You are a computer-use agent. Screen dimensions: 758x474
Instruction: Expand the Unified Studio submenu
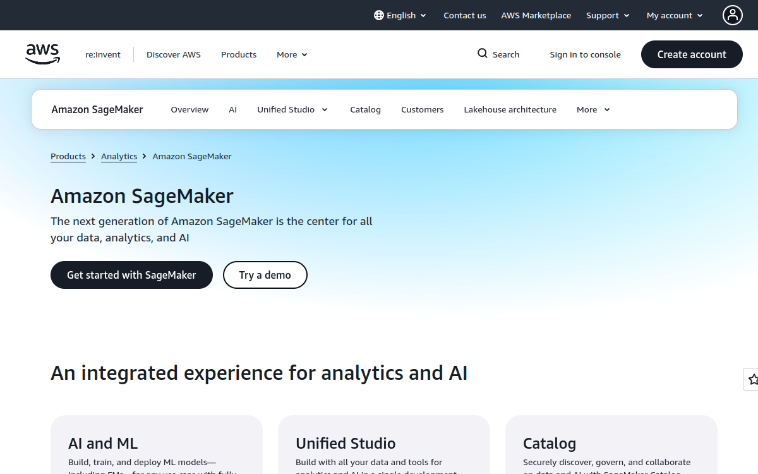(x=292, y=109)
